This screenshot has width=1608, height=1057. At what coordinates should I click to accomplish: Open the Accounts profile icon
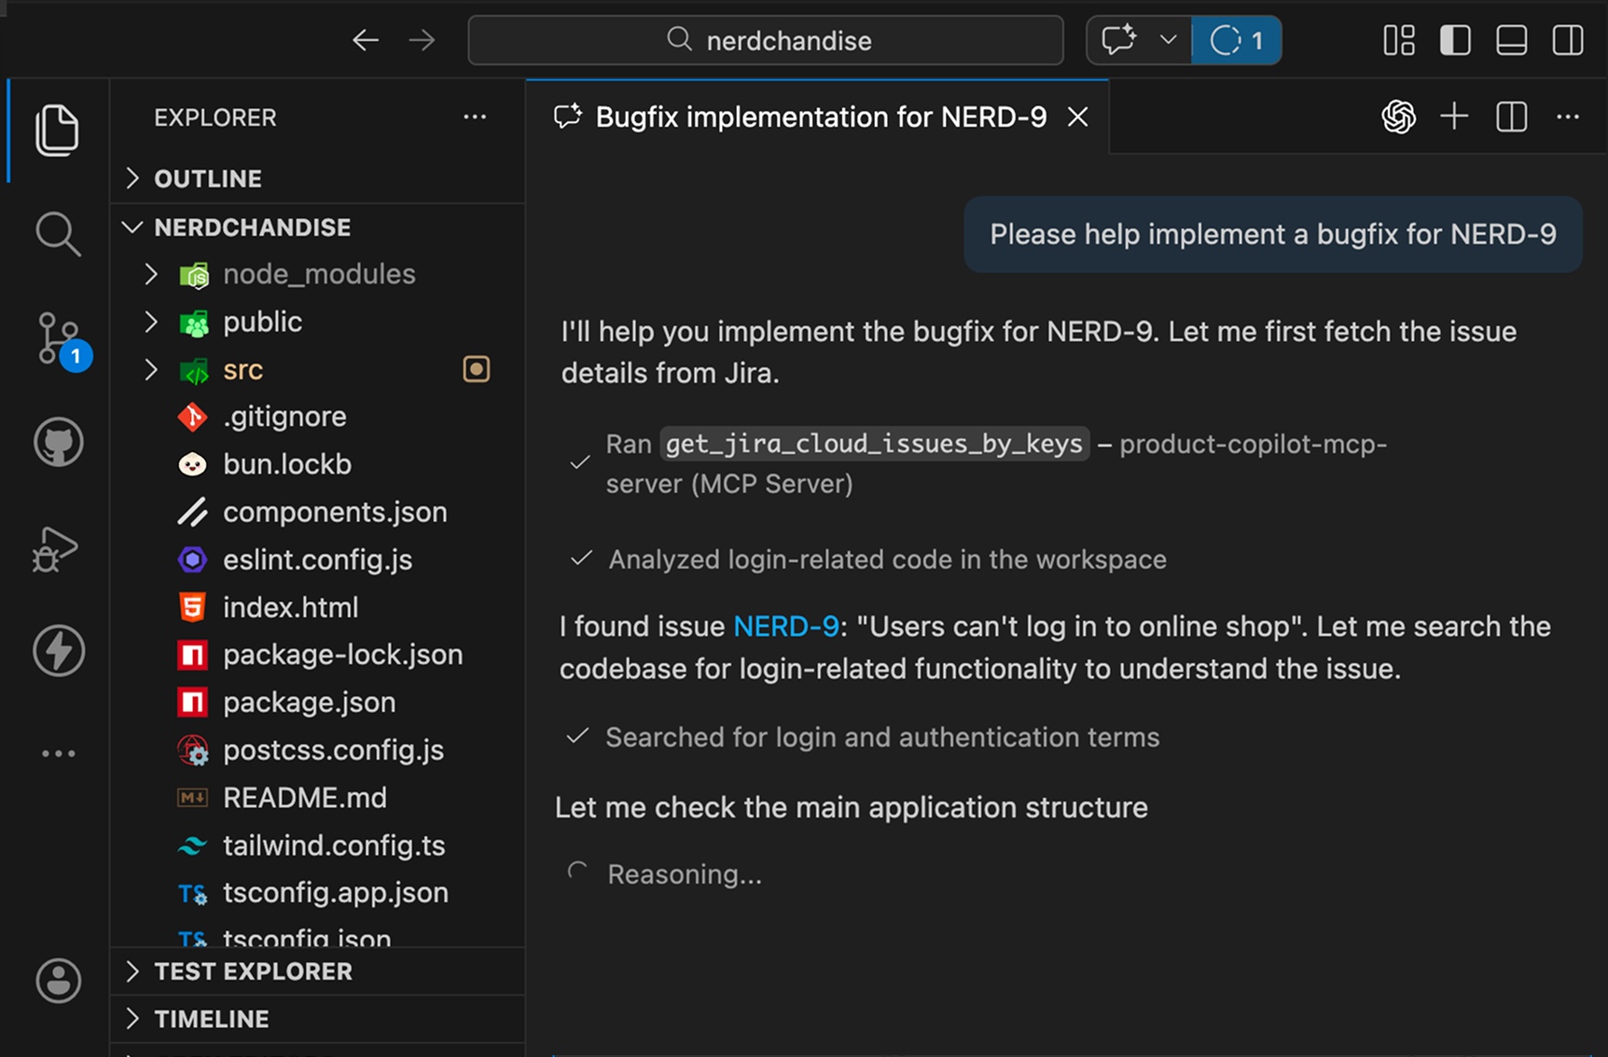[58, 980]
